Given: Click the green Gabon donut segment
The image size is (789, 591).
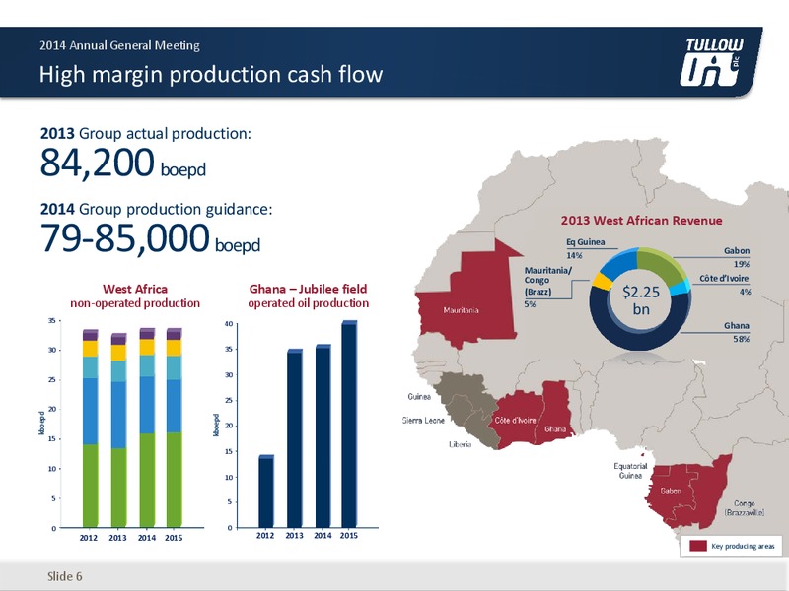Looking at the screenshot, I should [663, 264].
